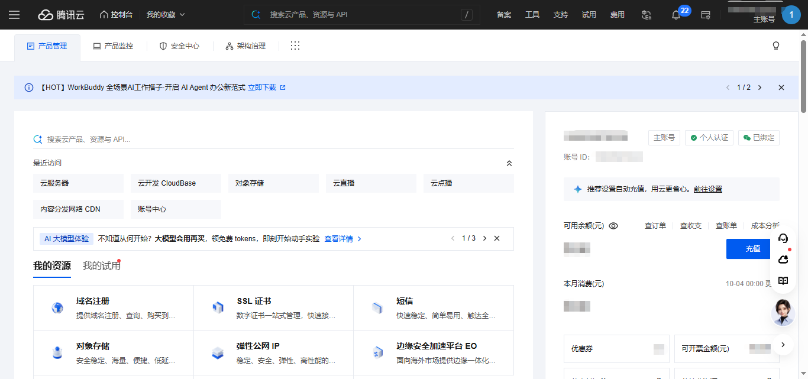The image size is (808, 379).
Task: Open the 查订单 link
Action: coord(655,226)
